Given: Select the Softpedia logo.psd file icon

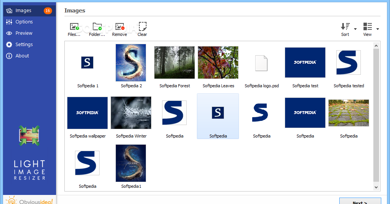Looking at the screenshot, I should [x=261, y=63].
